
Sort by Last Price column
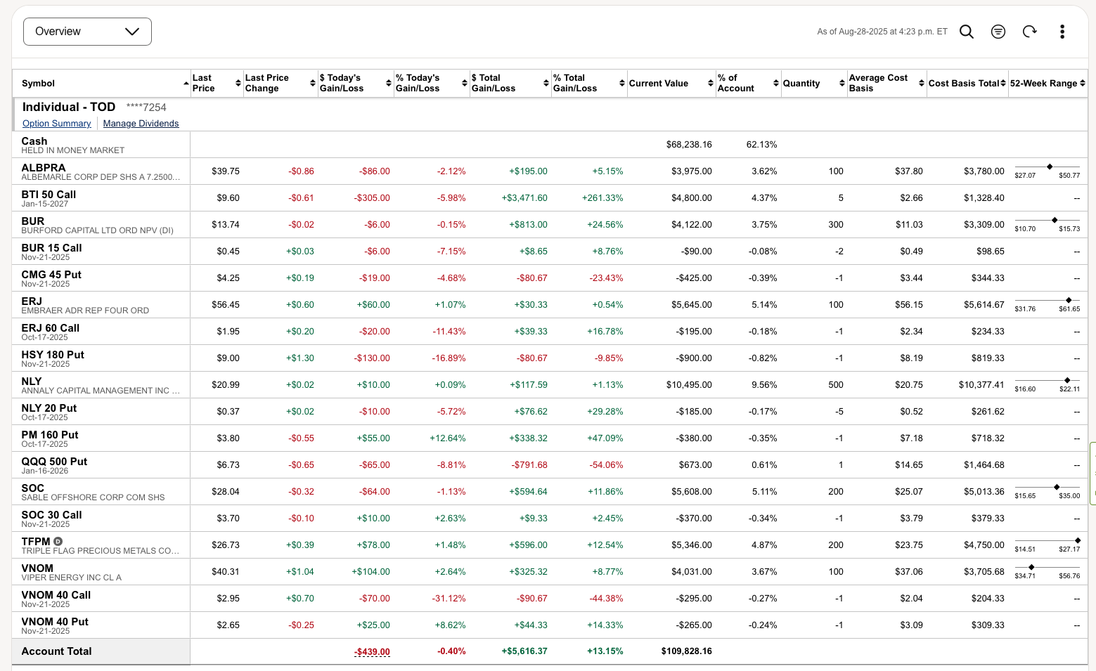coord(217,83)
